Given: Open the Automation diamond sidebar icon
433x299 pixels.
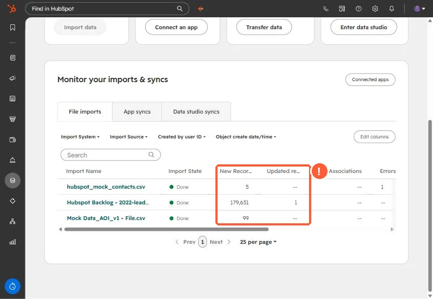Looking at the screenshot, I should tap(12, 201).
